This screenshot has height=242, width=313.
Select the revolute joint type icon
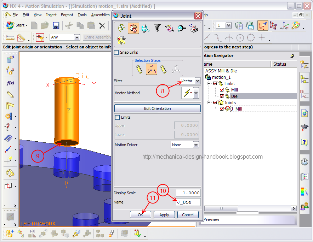121,29
